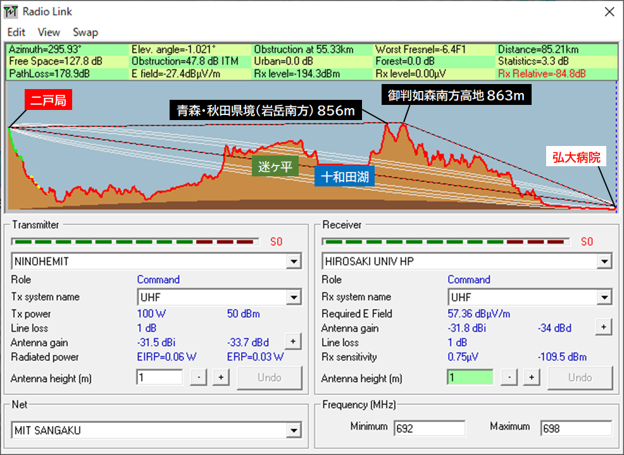Open the Swap menu
The image size is (624, 455).
pyautogui.click(x=85, y=32)
